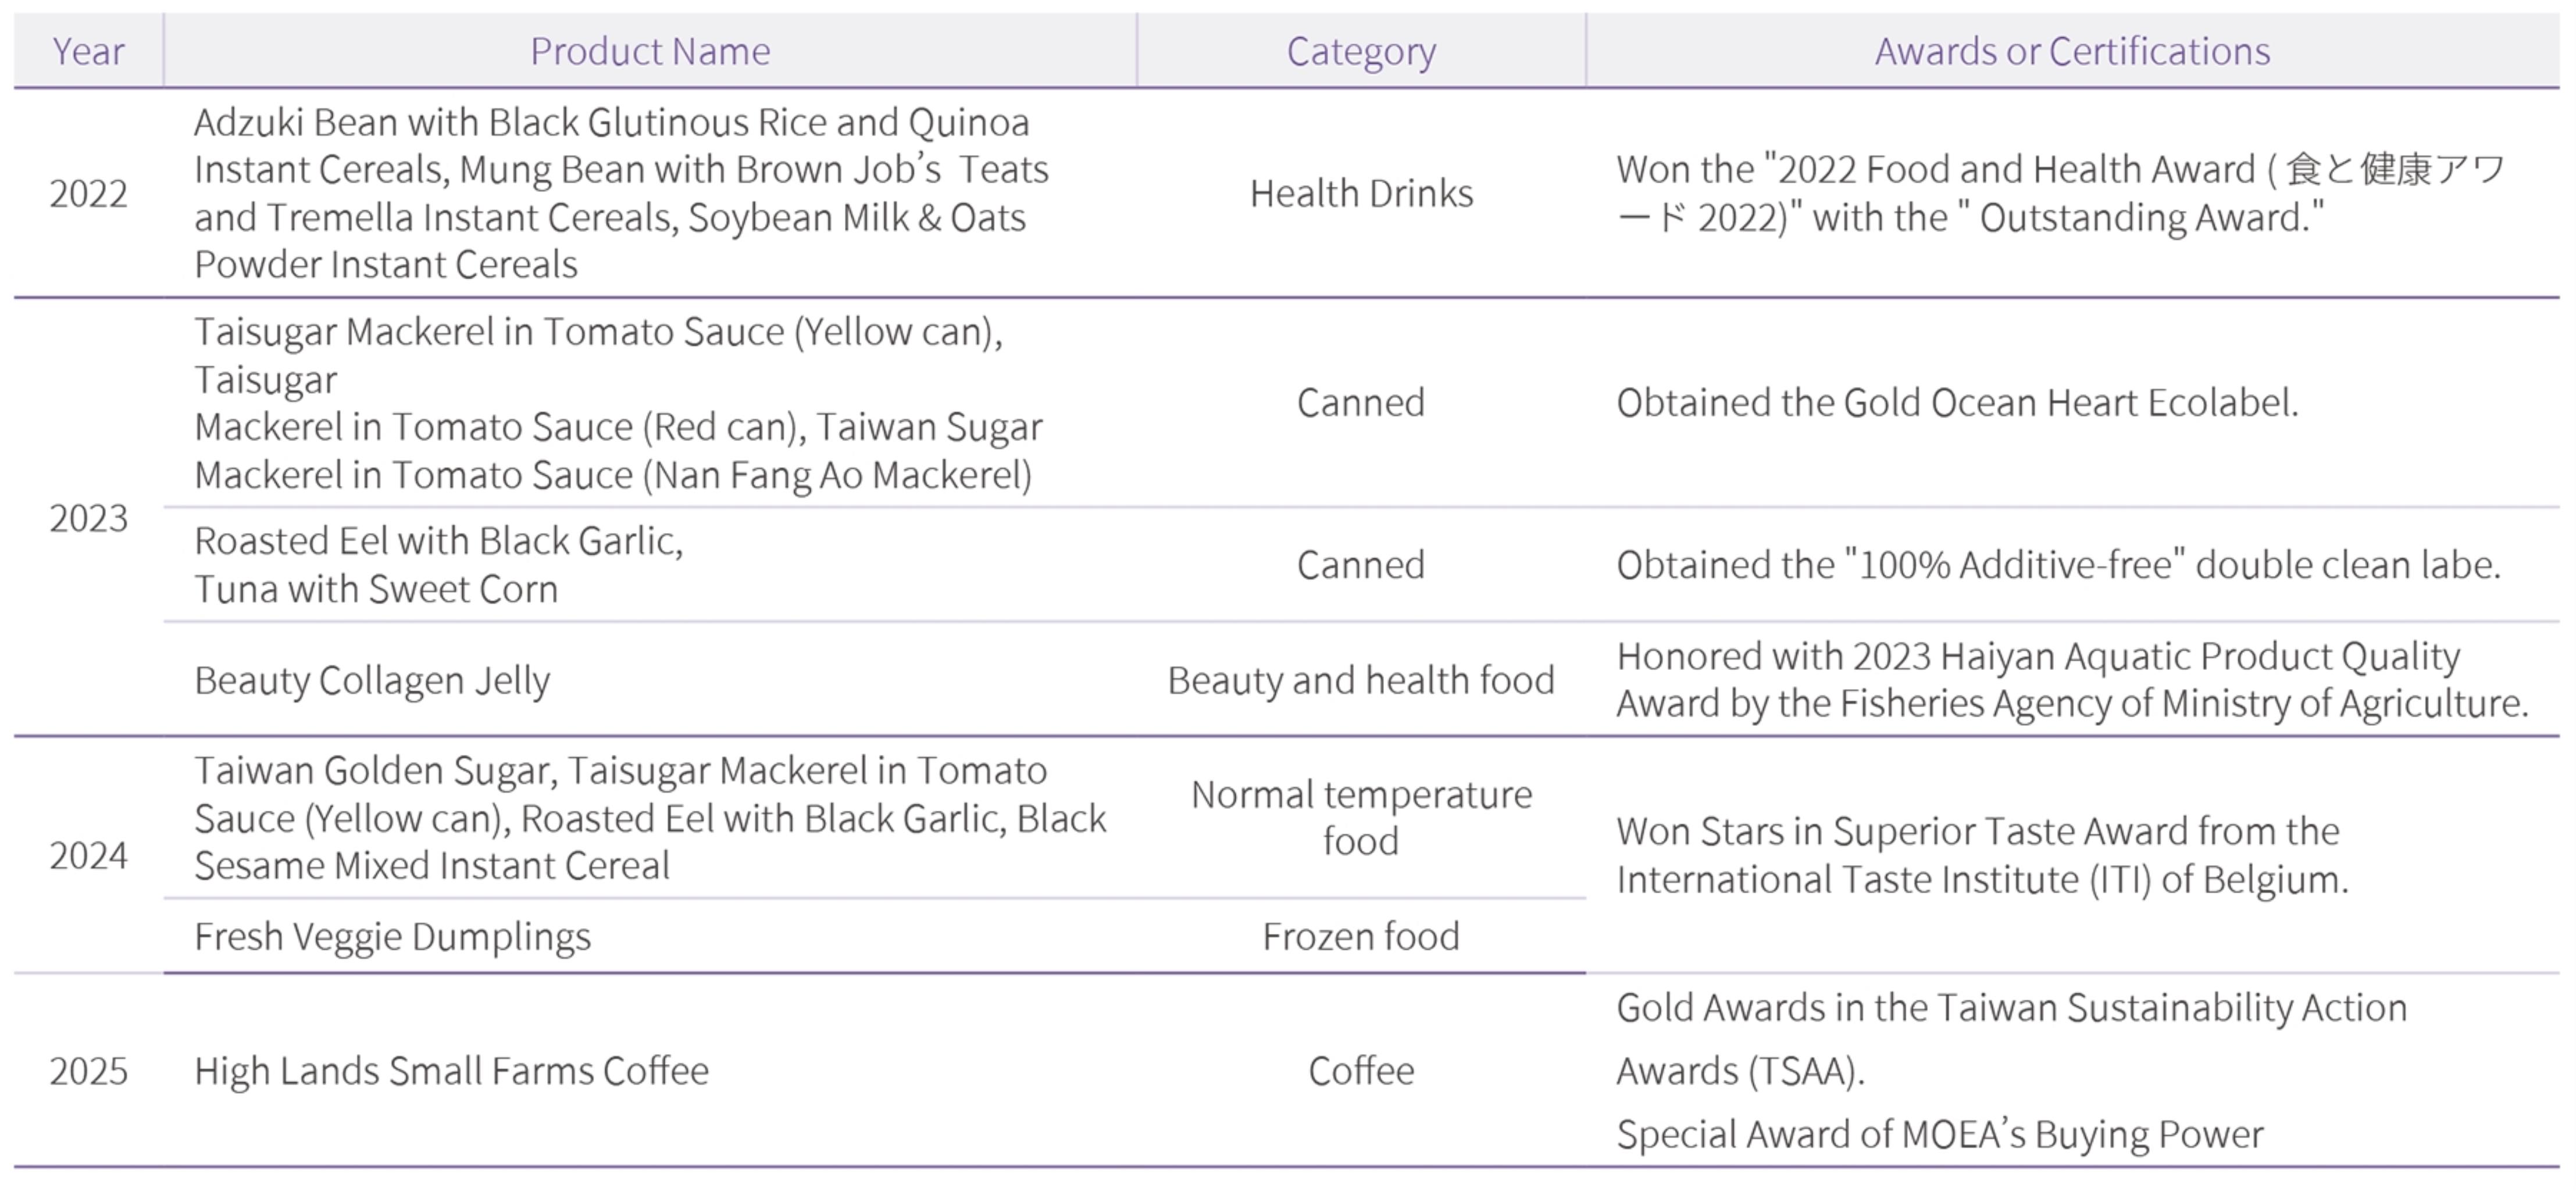Select the Frozen food category cell
2576x1191 pixels.
[1361, 937]
